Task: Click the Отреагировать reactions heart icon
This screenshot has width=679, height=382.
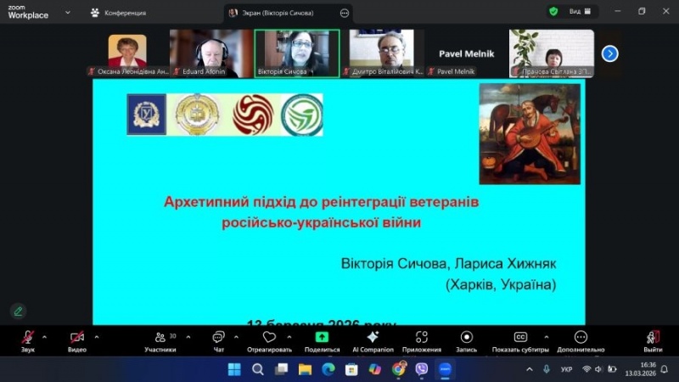Action: [x=270, y=338]
